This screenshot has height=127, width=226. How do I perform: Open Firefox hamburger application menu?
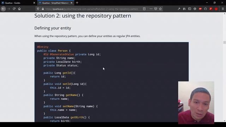point(223,9)
